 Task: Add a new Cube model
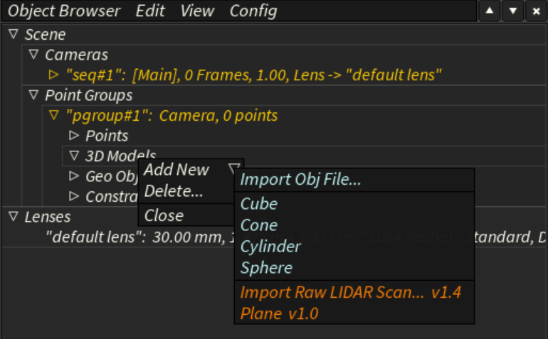tap(259, 204)
